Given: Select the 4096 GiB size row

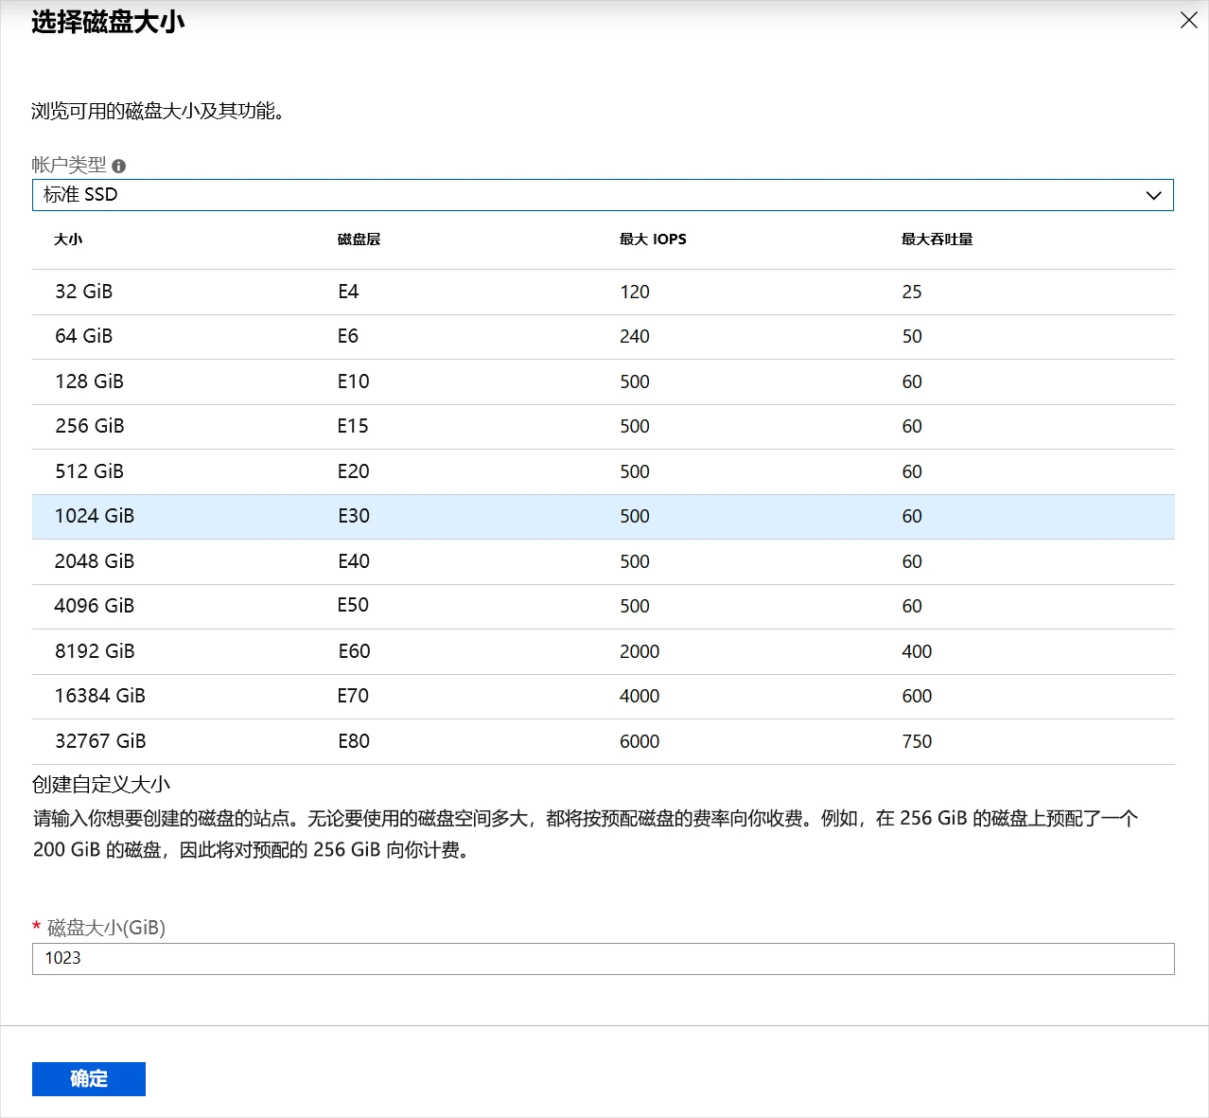Looking at the screenshot, I should (x=603, y=607).
